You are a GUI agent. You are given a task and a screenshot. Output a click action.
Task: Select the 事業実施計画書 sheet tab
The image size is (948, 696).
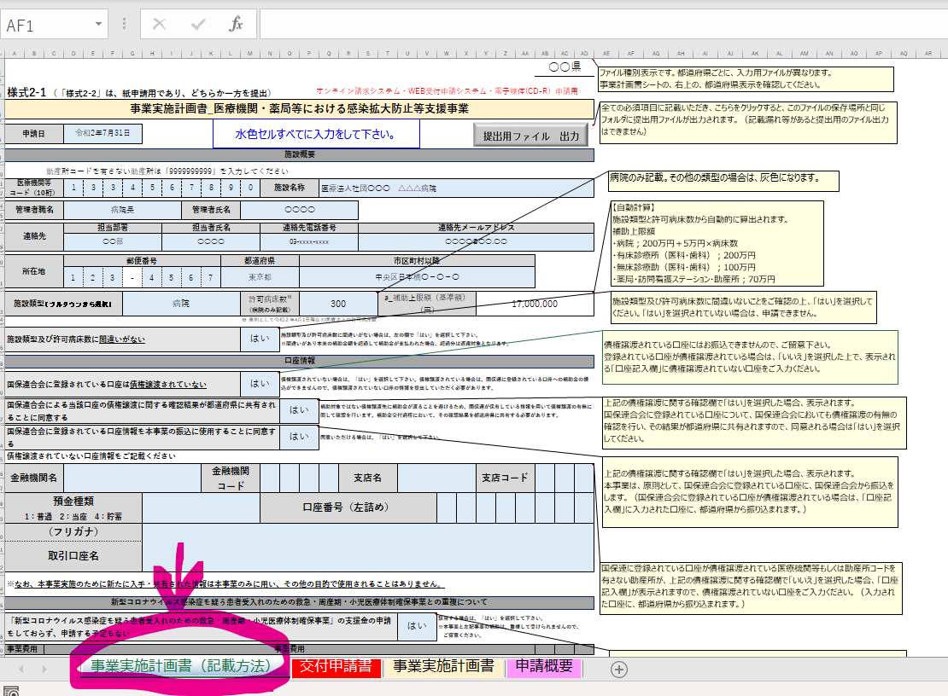(443, 666)
